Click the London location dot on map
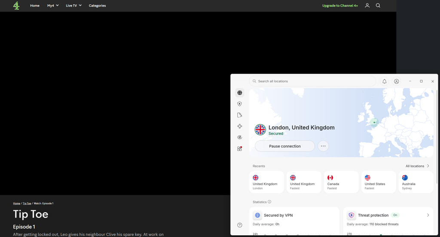 tap(374, 123)
